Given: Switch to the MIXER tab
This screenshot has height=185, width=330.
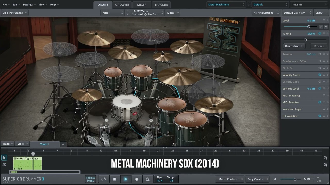Looking at the screenshot, I should point(142,5).
